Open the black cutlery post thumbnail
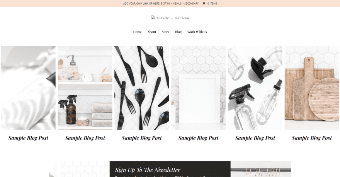The width and height of the screenshot is (340, 177). [141, 88]
